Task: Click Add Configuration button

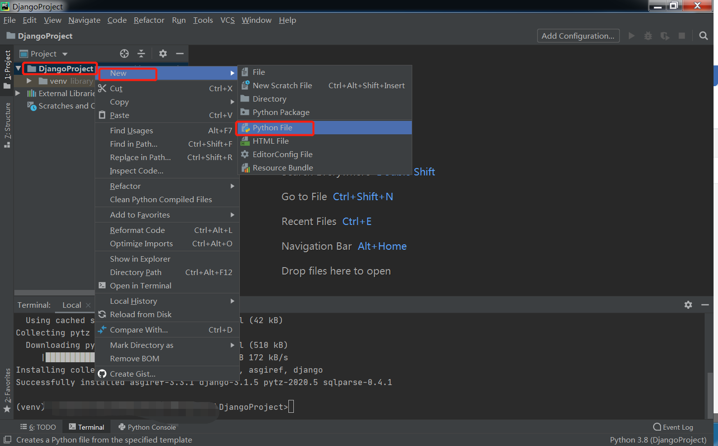Action: pyautogui.click(x=578, y=36)
